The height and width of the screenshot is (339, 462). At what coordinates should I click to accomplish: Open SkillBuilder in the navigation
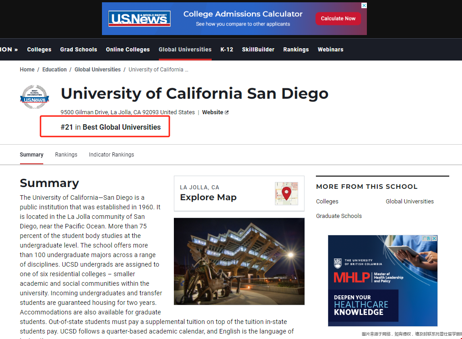(x=258, y=50)
